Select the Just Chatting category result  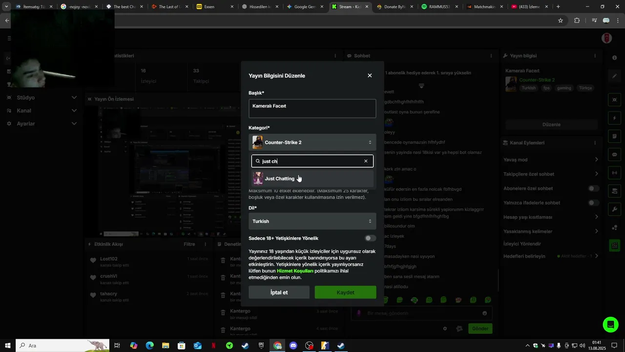[x=312, y=178]
